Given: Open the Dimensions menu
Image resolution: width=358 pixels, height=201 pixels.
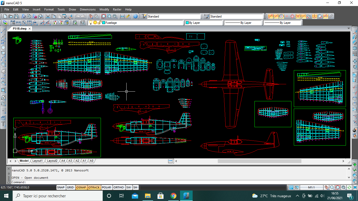Looking at the screenshot, I should 88,9.
